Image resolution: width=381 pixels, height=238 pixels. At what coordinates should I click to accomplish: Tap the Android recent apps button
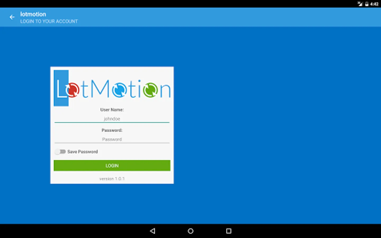(x=229, y=231)
